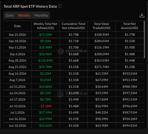Viewport: 148px width, 134px height.
Task: Click the $363.03M value traded cell
Action: point(102,61)
